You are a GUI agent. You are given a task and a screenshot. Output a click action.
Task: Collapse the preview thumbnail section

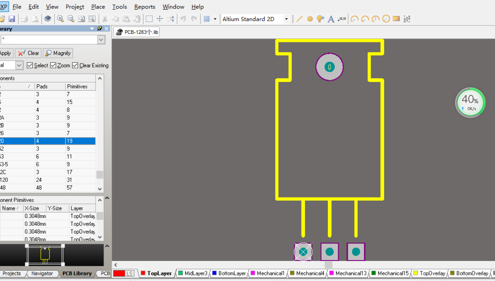tap(107, 246)
